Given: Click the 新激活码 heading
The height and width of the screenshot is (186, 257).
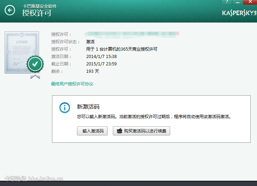Looking at the screenshot, I should click(88, 107).
